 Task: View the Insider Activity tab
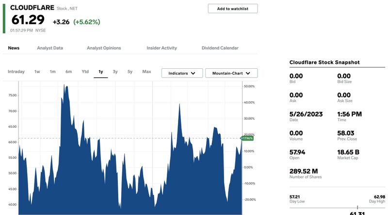coord(162,48)
